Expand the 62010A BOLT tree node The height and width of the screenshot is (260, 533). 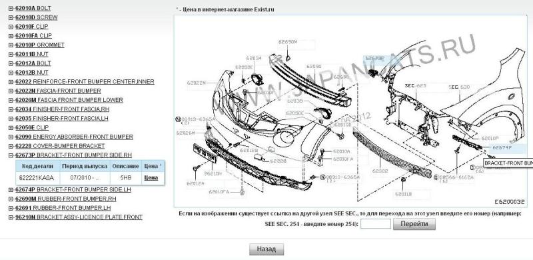(x=11, y=8)
